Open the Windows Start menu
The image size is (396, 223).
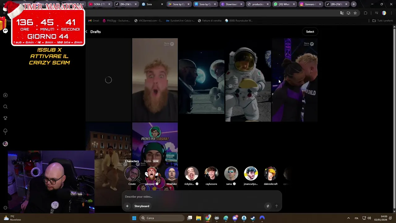coord(134,218)
